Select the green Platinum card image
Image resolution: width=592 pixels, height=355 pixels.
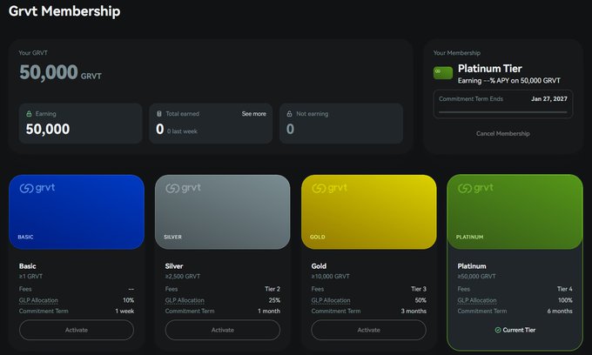click(515, 211)
